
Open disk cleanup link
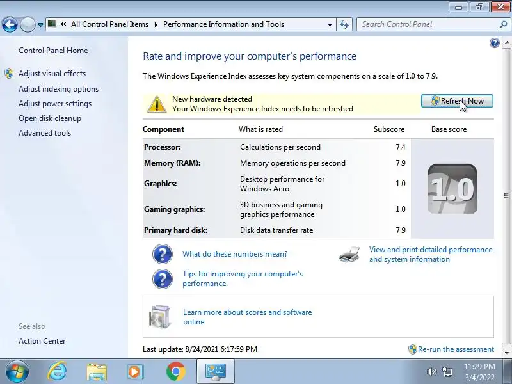click(50, 118)
